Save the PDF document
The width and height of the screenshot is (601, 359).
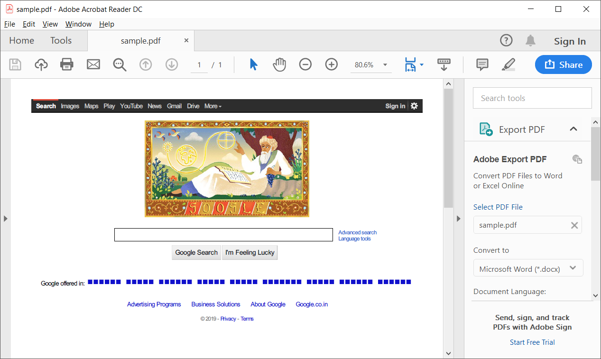click(15, 64)
